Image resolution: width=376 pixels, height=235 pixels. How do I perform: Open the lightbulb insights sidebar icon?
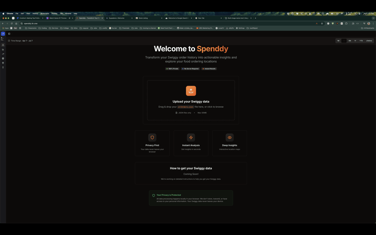click(3, 68)
